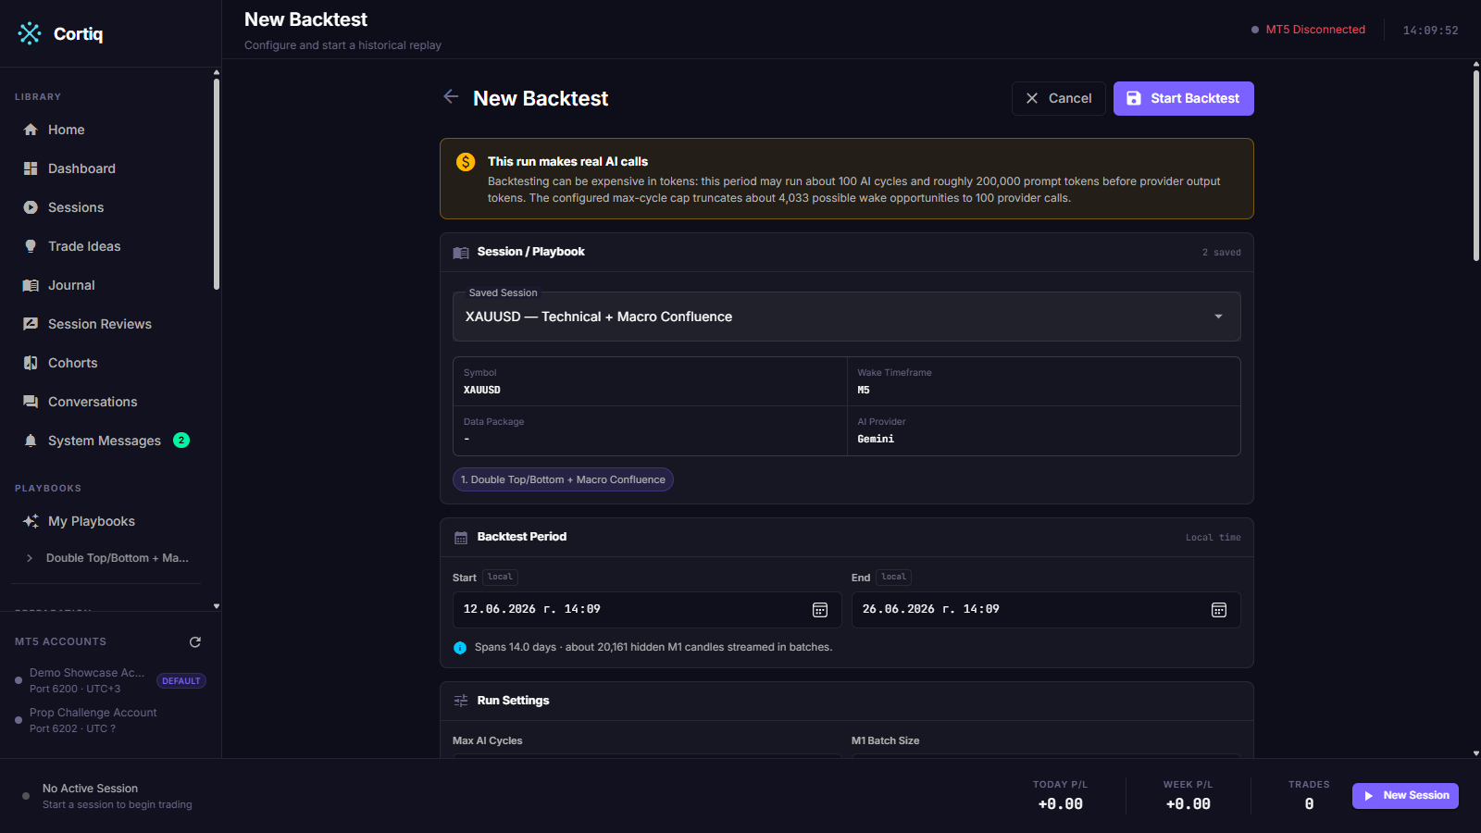The height and width of the screenshot is (833, 1481).
Task: Click the Journal book icon
Action: (x=31, y=285)
